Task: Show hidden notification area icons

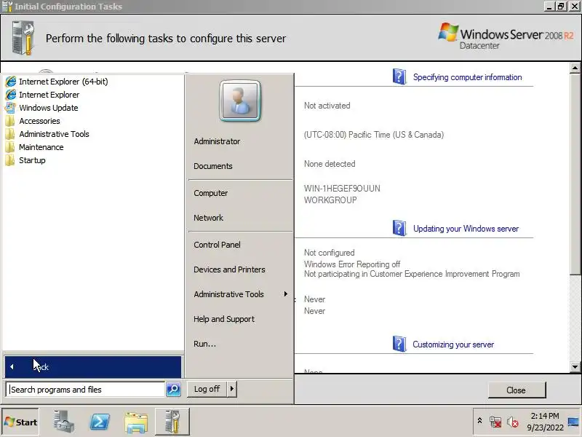Action: coord(479,421)
